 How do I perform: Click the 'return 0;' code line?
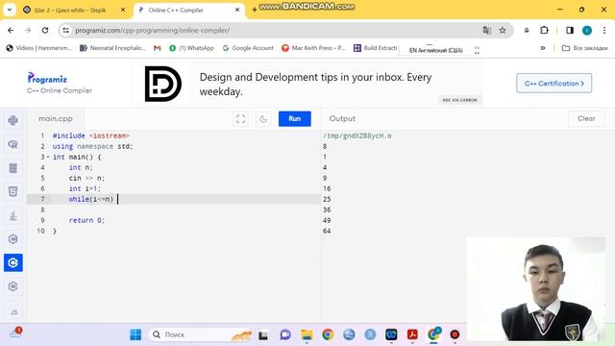86,220
